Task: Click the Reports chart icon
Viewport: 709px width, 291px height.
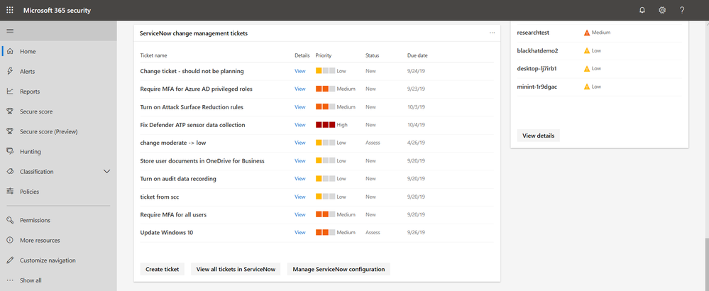Action: point(10,92)
